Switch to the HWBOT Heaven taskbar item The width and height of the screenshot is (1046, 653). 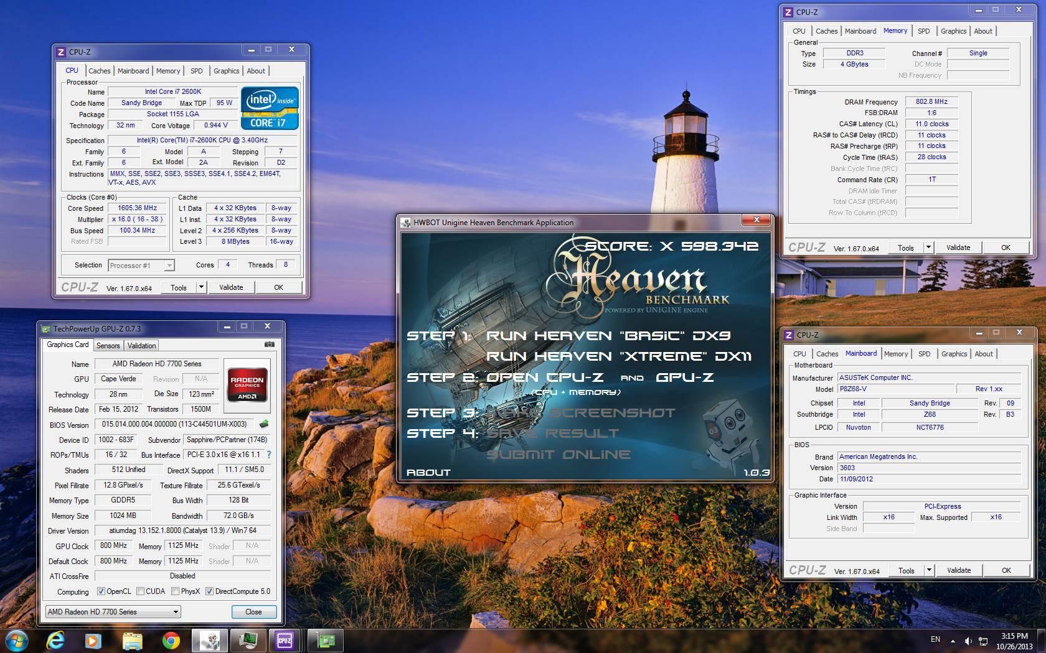pos(209,640)
